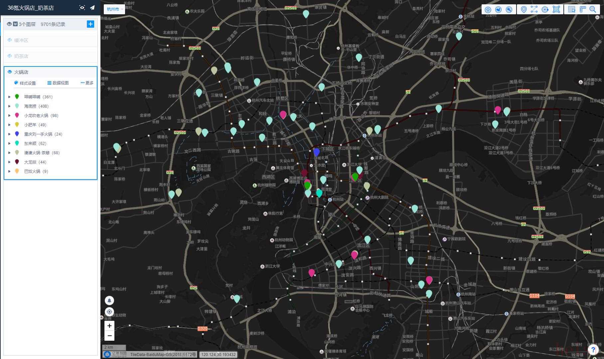Click the magnifier search icon in toolbar
This screenshot has height=359, width=604.
point(593,9)
